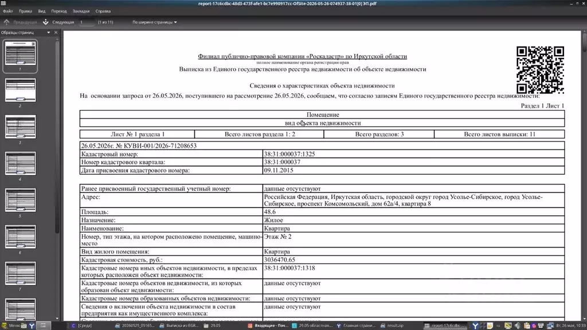587x330 pixels.
Task: Open the Вид menu
Action: [x=41, y=11]
